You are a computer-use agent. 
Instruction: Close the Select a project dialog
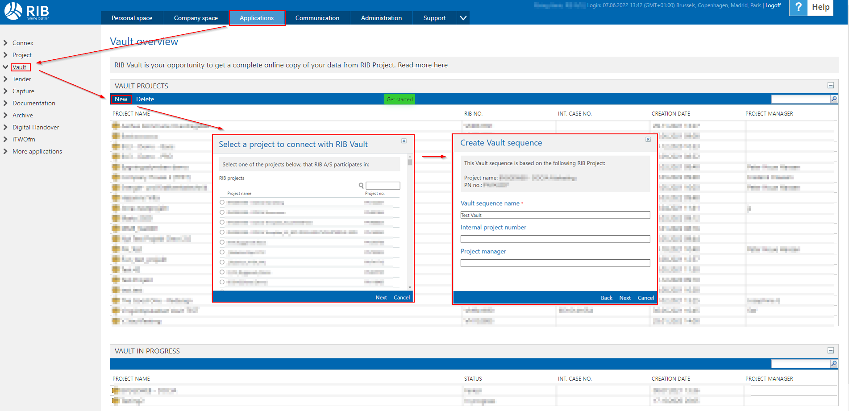[404, 141]
